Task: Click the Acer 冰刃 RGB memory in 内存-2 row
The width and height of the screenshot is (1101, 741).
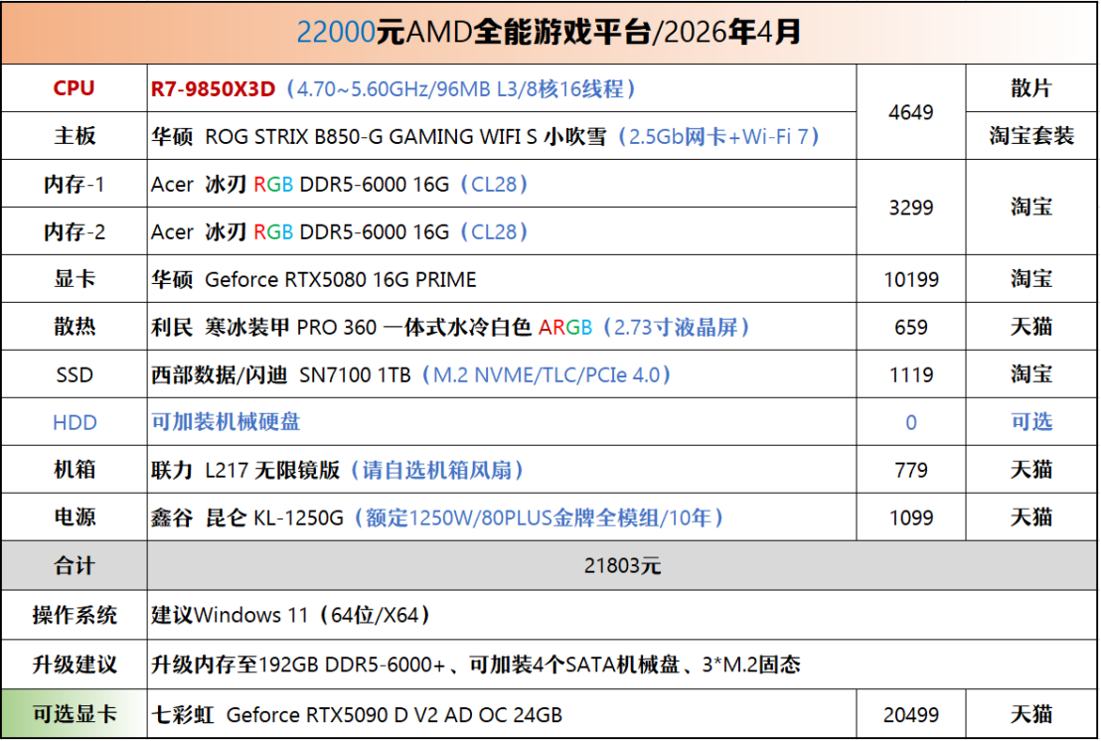Action: tap(300, 231)
